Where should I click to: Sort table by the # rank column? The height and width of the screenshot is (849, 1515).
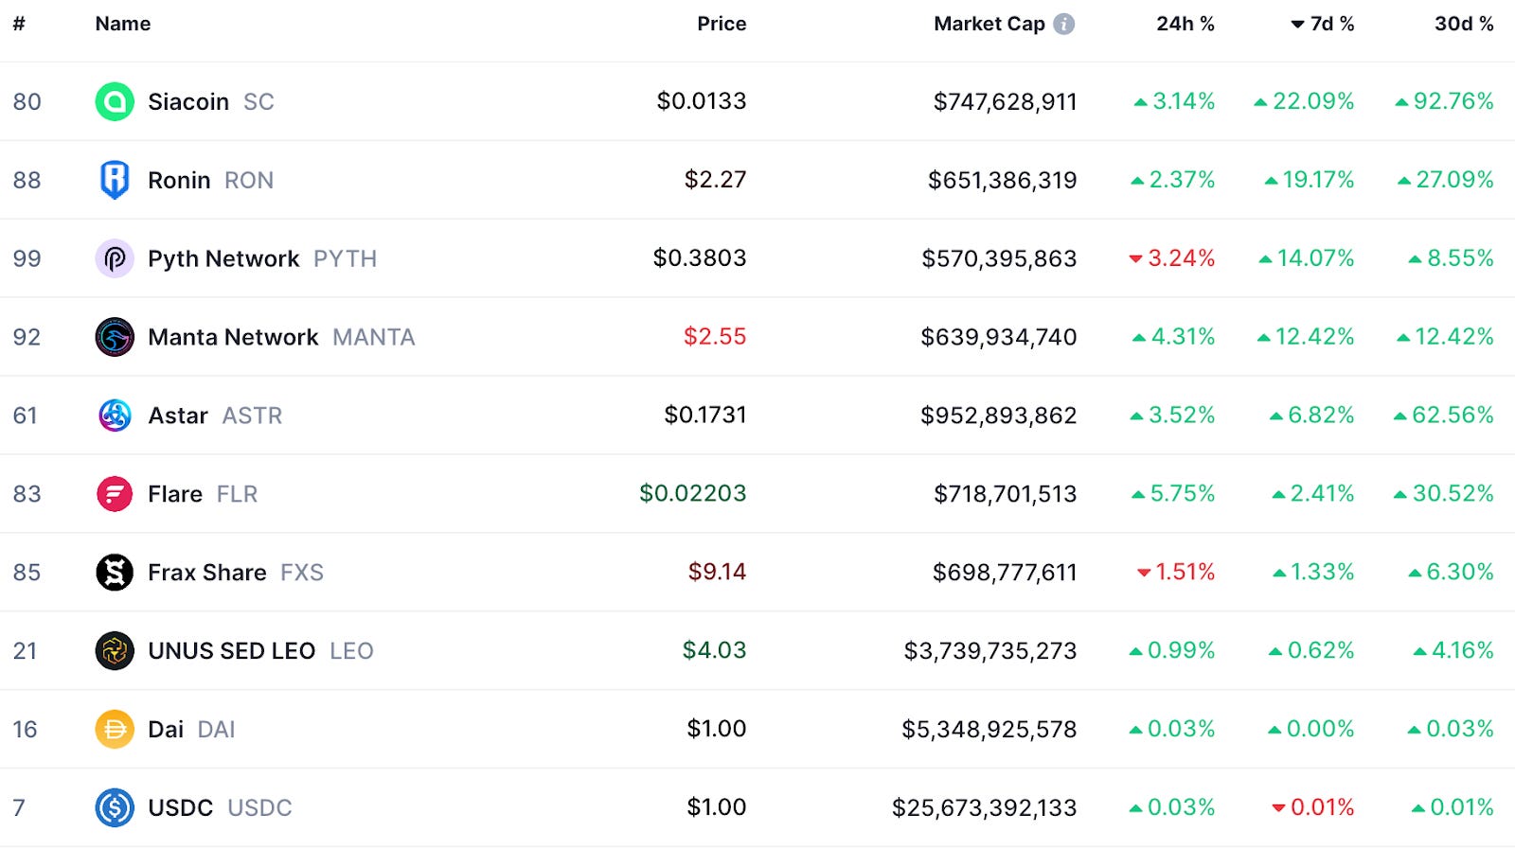coord(19,24)
